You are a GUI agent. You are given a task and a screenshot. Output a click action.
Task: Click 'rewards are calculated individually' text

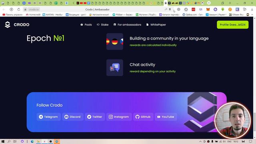pos(153,45)
